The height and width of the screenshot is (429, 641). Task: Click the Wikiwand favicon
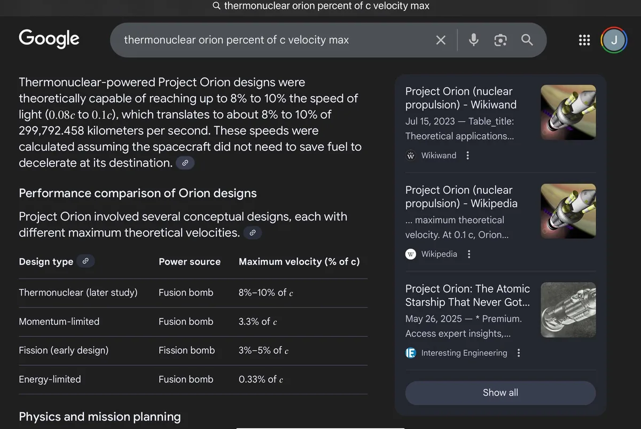(x=411, y=155)
